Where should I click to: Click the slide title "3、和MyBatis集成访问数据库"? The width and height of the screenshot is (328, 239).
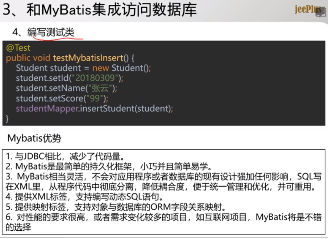(100, 10)
